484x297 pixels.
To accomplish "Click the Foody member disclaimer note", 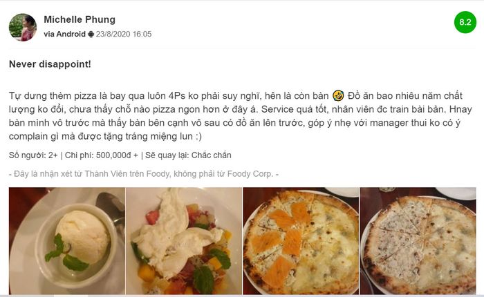I will coord(144,174).
